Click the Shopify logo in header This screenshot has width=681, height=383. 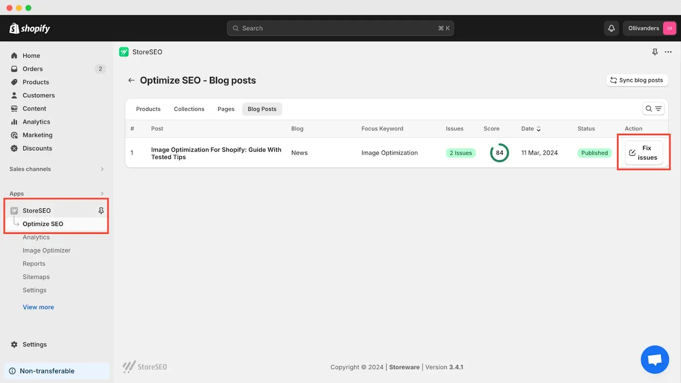(30, 28)
